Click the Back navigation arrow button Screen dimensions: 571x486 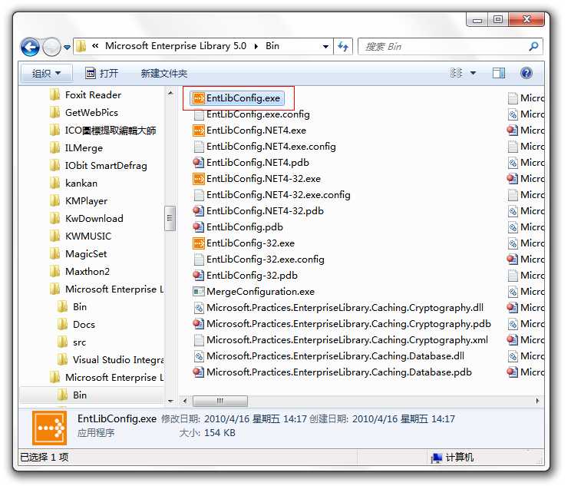[30, 47]
